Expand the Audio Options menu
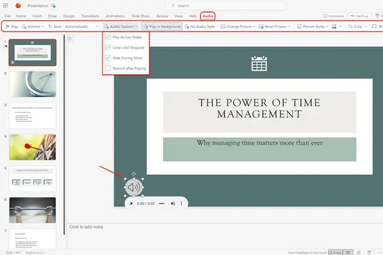This screenshot has height=255, width=383. tap(121, 26)
